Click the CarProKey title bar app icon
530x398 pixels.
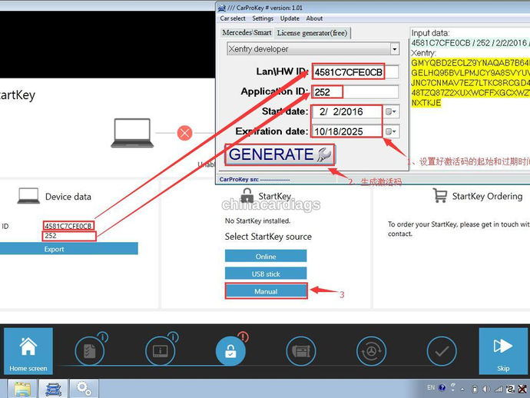(222, 8)
